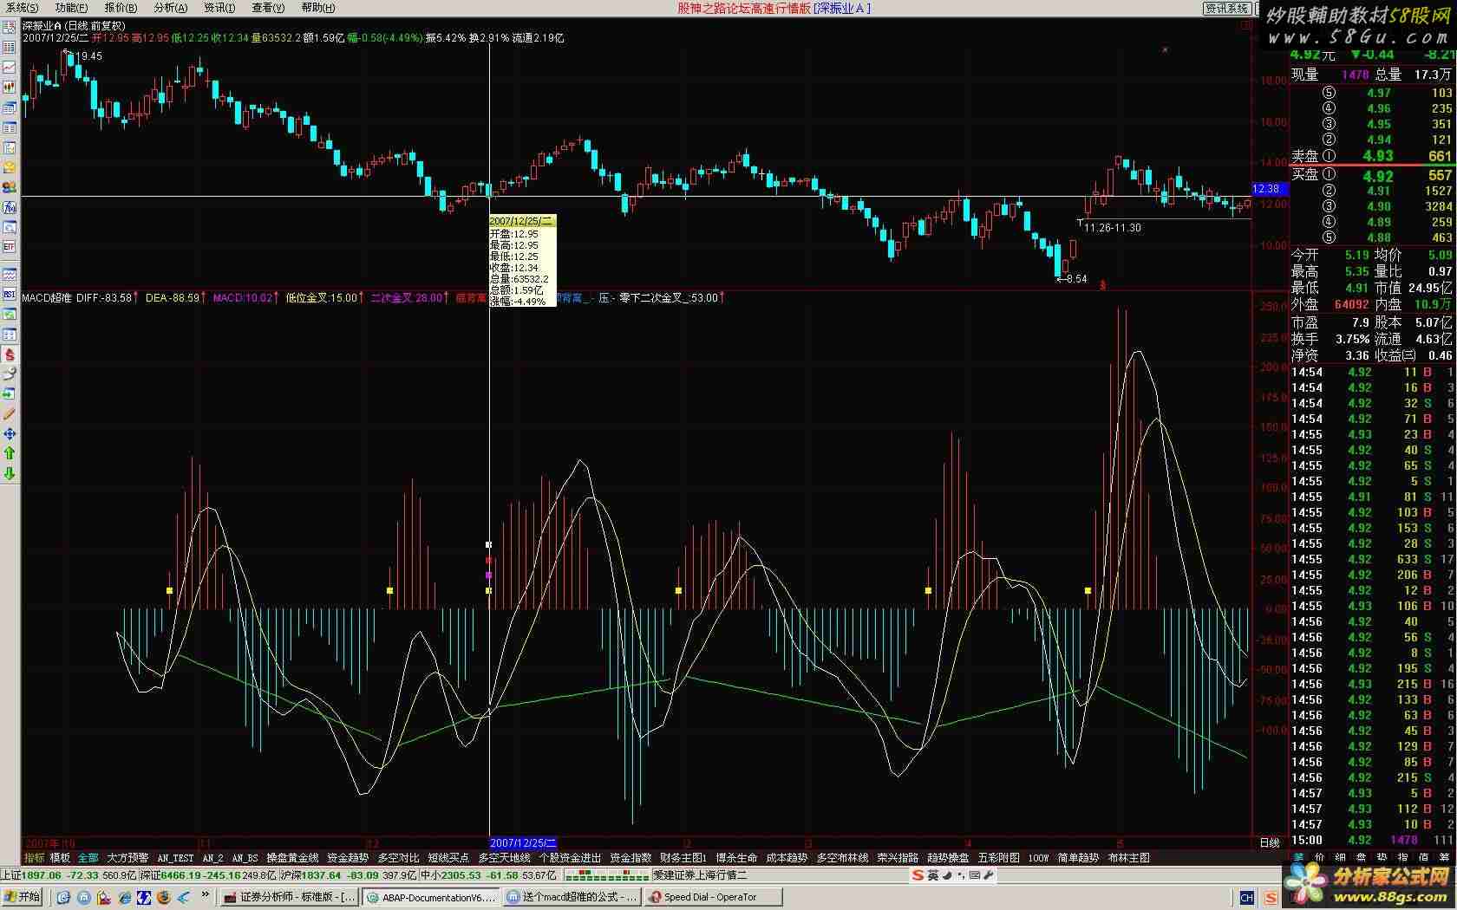The width and height of the screenshot is (1457, 910).
Task: Switch to 证券分析师 taskbar window
Action: pos(289,897)
